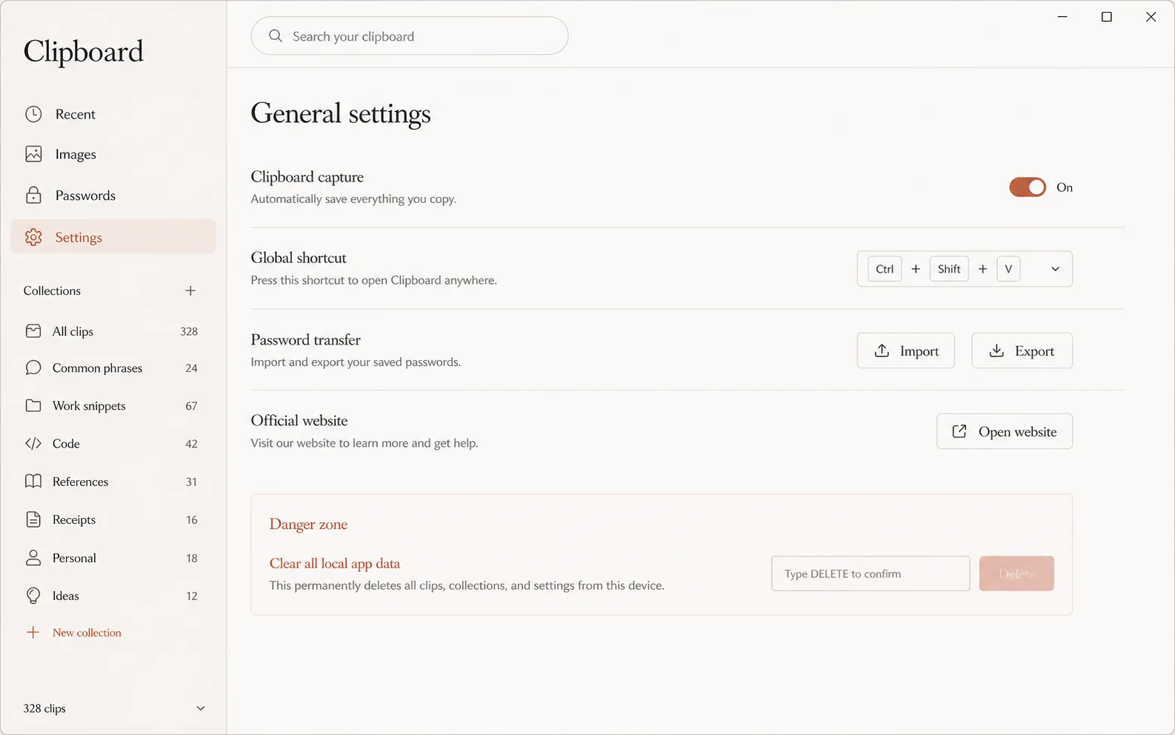Screen dimensions: 1175x735
Task: Open the Receipts collection
Action: (x=113, y=520)
